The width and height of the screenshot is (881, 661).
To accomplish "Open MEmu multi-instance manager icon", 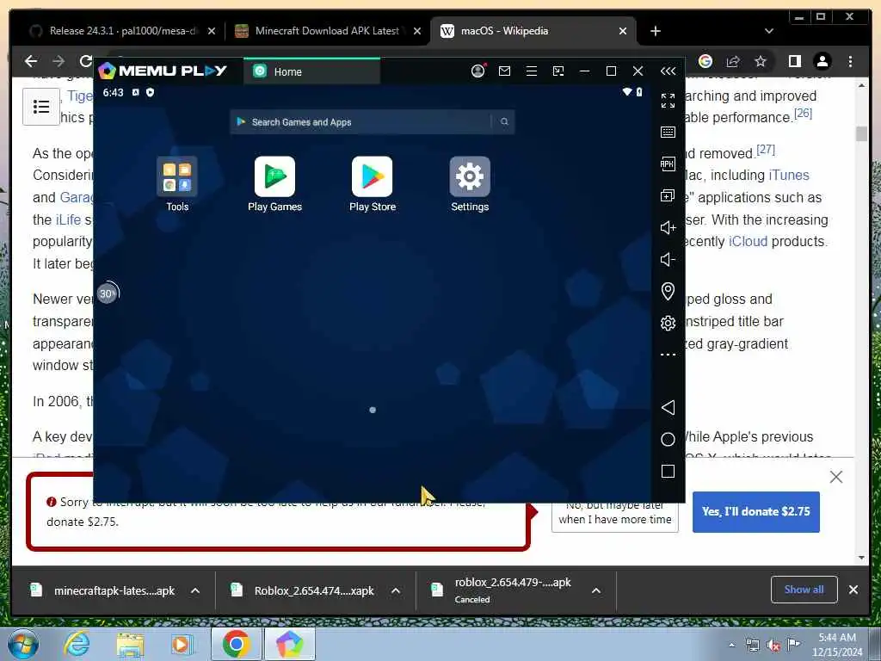I will [x=668, y=195].
